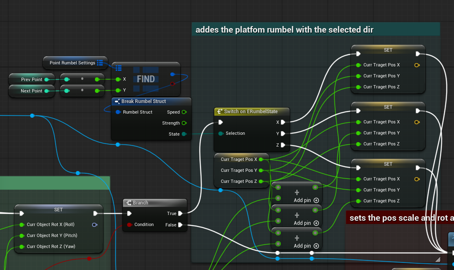This screenshot has width=454, height=270.
Task: Select the Prev Point variable node
Action: coord(31,79)
